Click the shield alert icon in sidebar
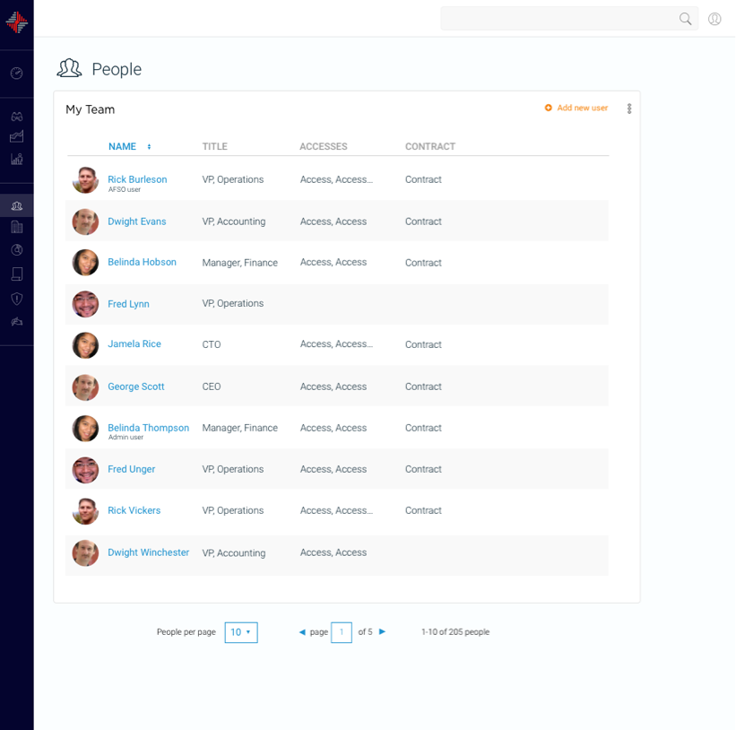 [16, 299]
